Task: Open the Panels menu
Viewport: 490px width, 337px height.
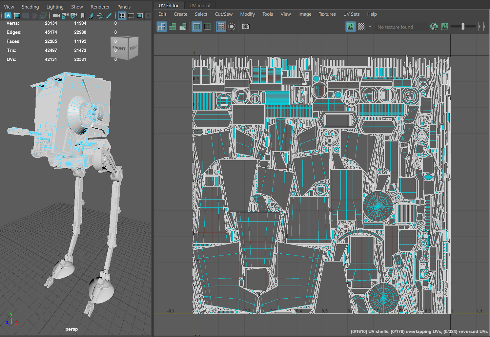Action: click(x=124, y=7)
